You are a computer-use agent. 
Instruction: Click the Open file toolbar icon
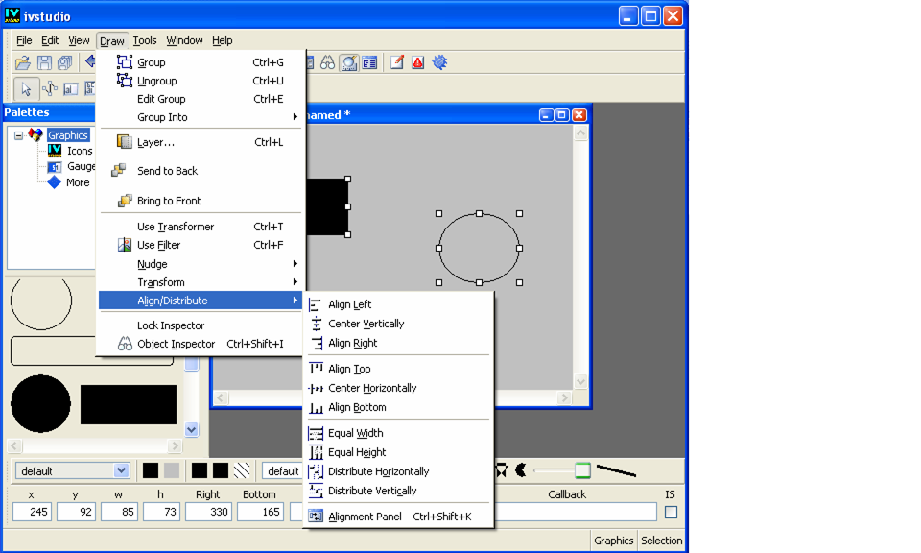click(22, 63)
